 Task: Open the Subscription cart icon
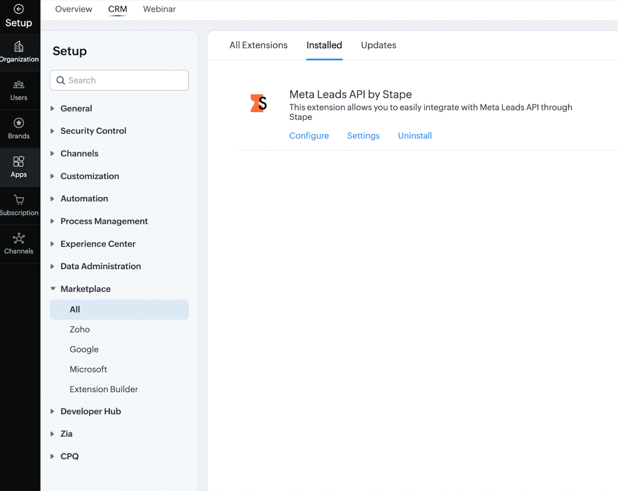[x=19, y=200]
